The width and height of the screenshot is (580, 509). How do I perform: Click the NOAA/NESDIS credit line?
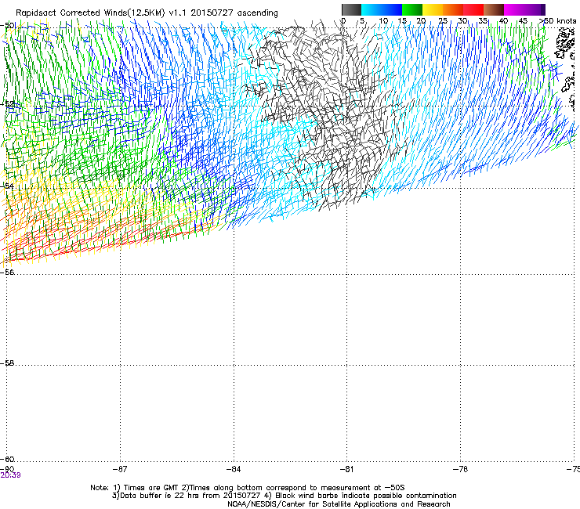[339, 504]
